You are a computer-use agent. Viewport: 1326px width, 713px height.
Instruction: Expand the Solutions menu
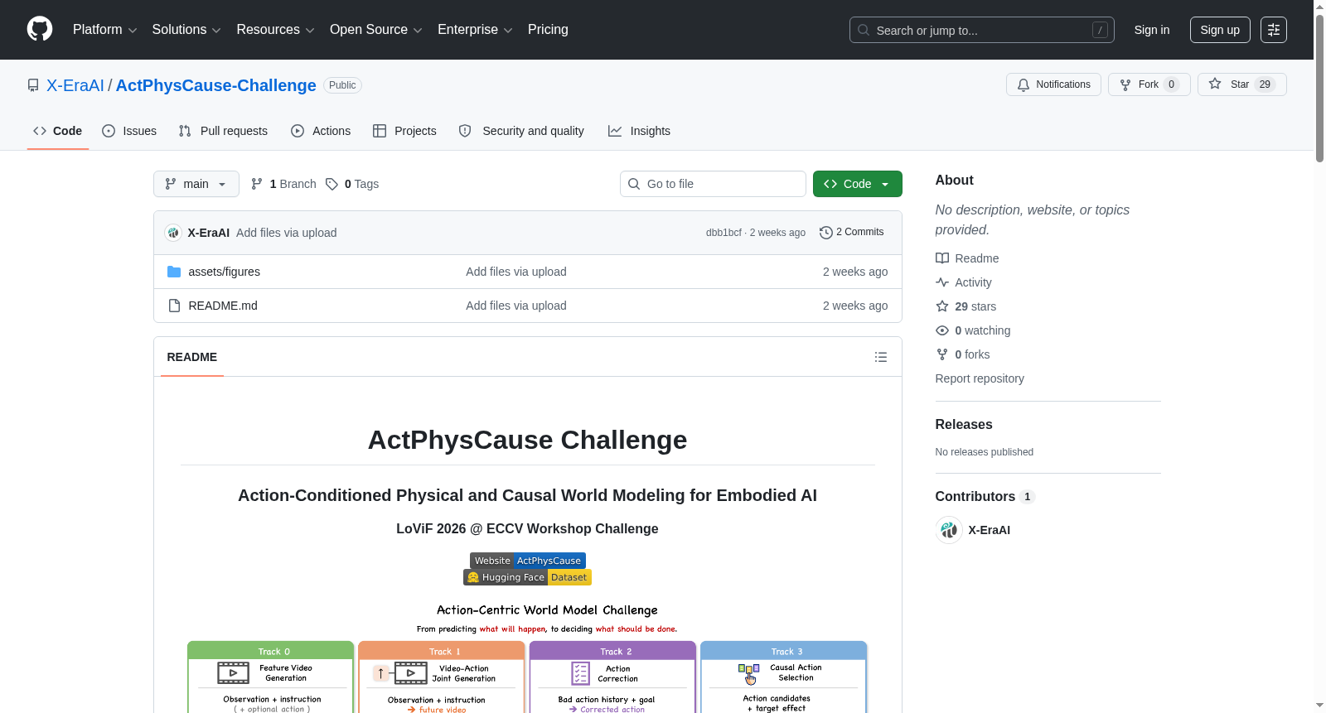(186, 30)
